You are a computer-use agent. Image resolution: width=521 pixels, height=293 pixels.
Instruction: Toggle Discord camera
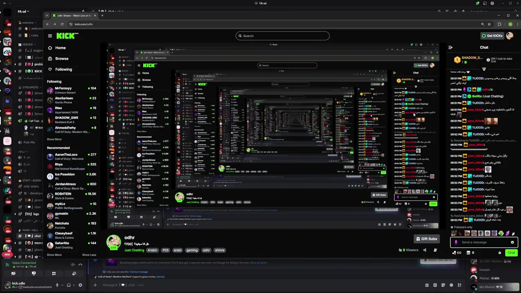[x=13, y=273]
